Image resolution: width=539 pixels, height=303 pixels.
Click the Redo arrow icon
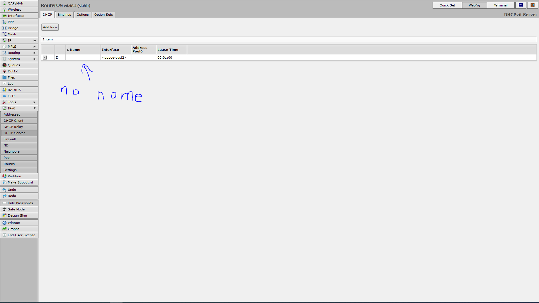[4, 196]
